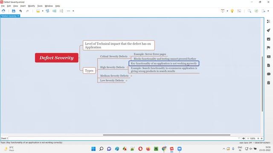This screenshot has width=273, height=153.
Task: Open the View menu
Action: (x=15, y=6)
